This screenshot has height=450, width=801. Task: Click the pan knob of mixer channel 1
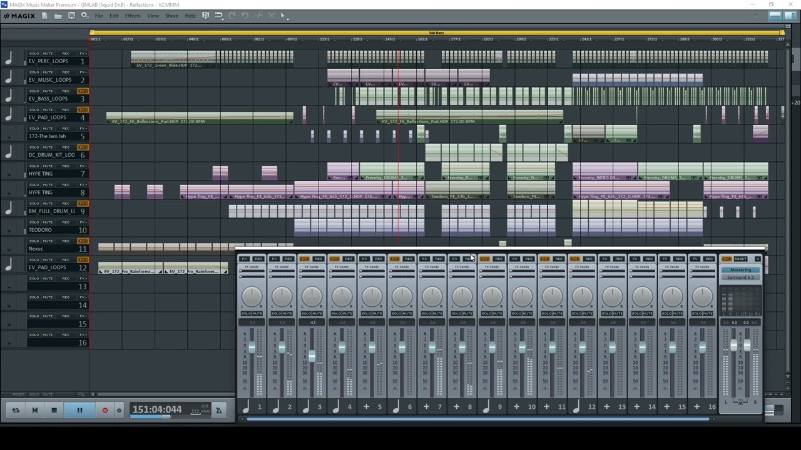tap(252, 296)
